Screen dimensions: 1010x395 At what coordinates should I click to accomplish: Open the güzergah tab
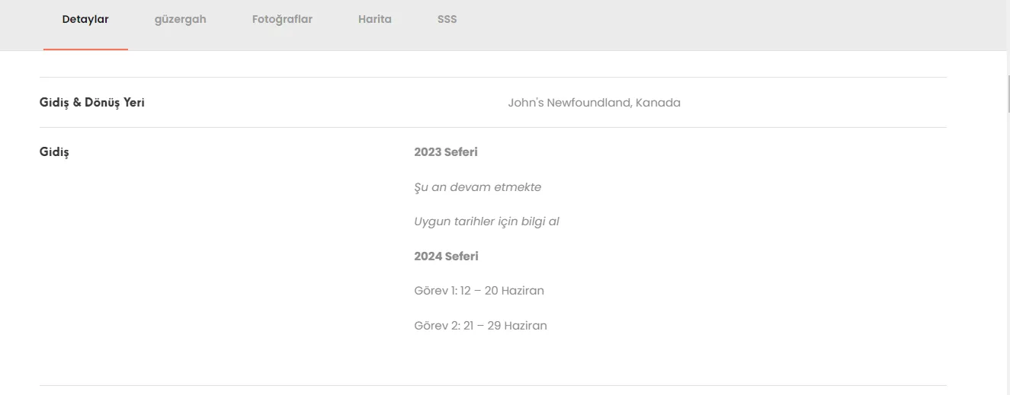coord(180,20)
